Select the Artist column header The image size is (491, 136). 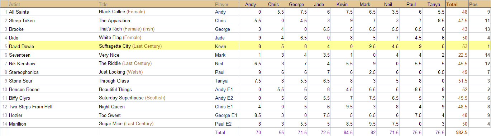pos(53,4)
